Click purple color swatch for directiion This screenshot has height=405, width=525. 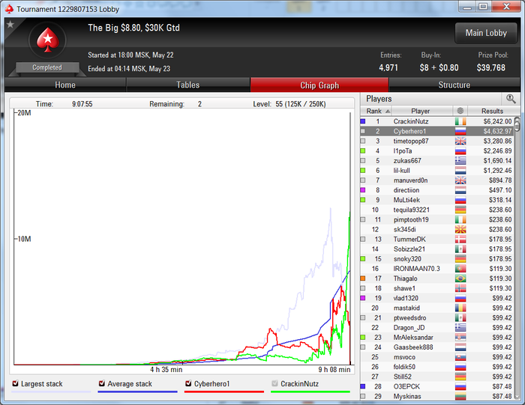tap(362, 190)
